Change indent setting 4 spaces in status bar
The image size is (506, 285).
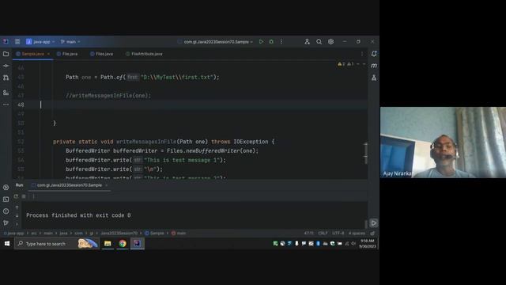coord(357,233)
